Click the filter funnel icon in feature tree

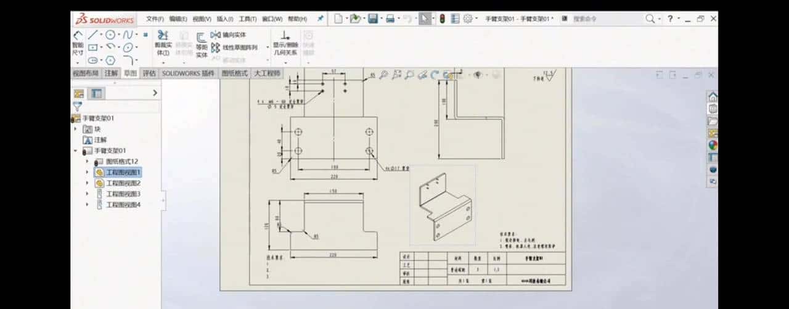(x=77, y=106)
